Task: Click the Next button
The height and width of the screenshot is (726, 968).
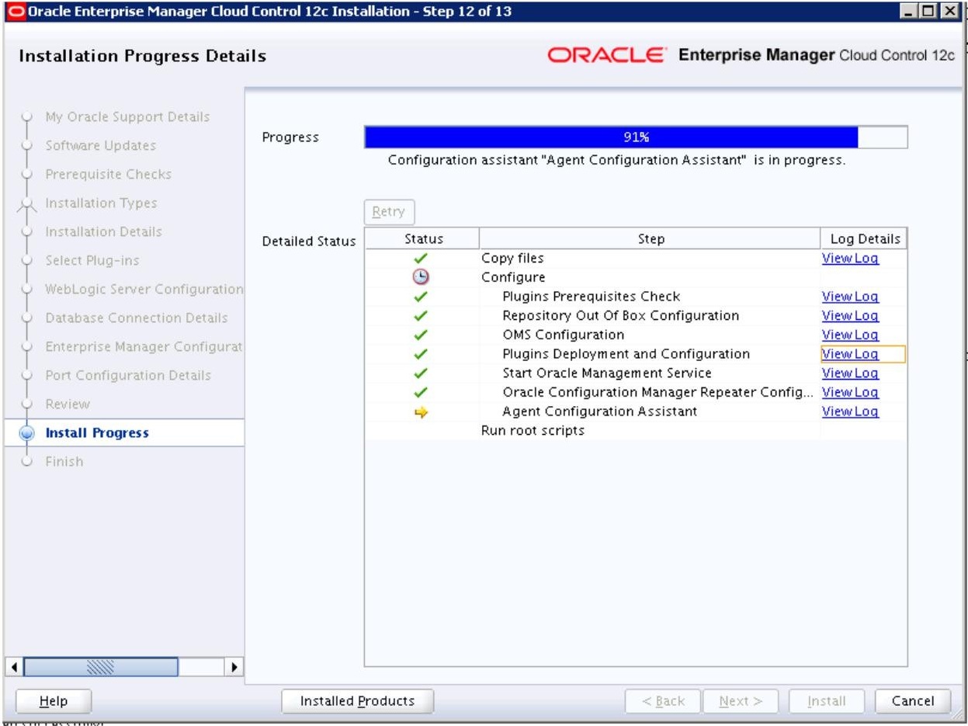Action: point(742,701)
